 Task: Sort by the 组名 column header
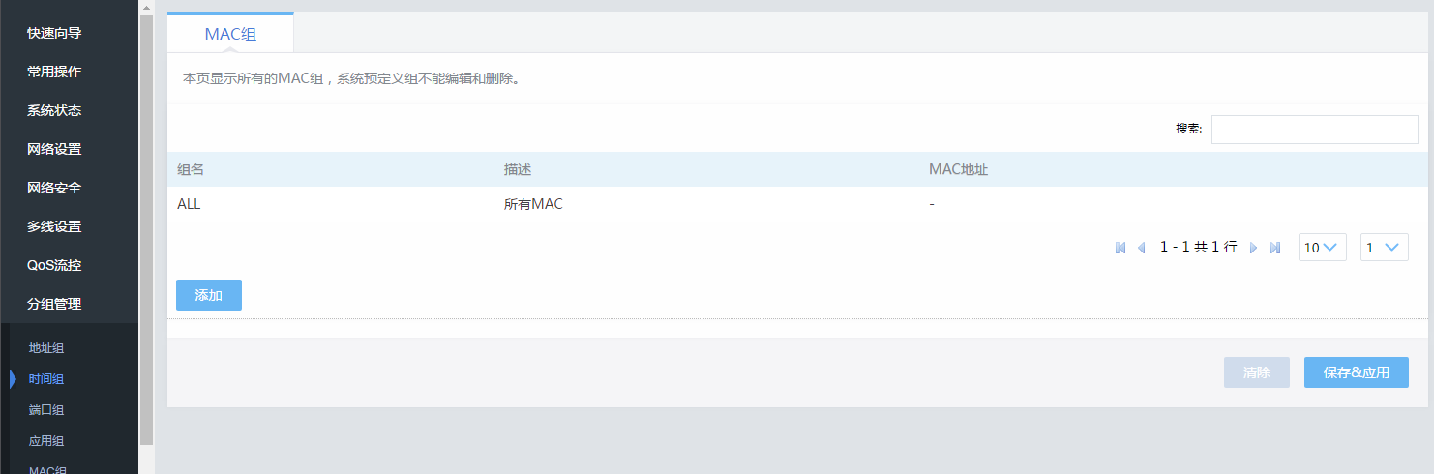click(191, 169)
